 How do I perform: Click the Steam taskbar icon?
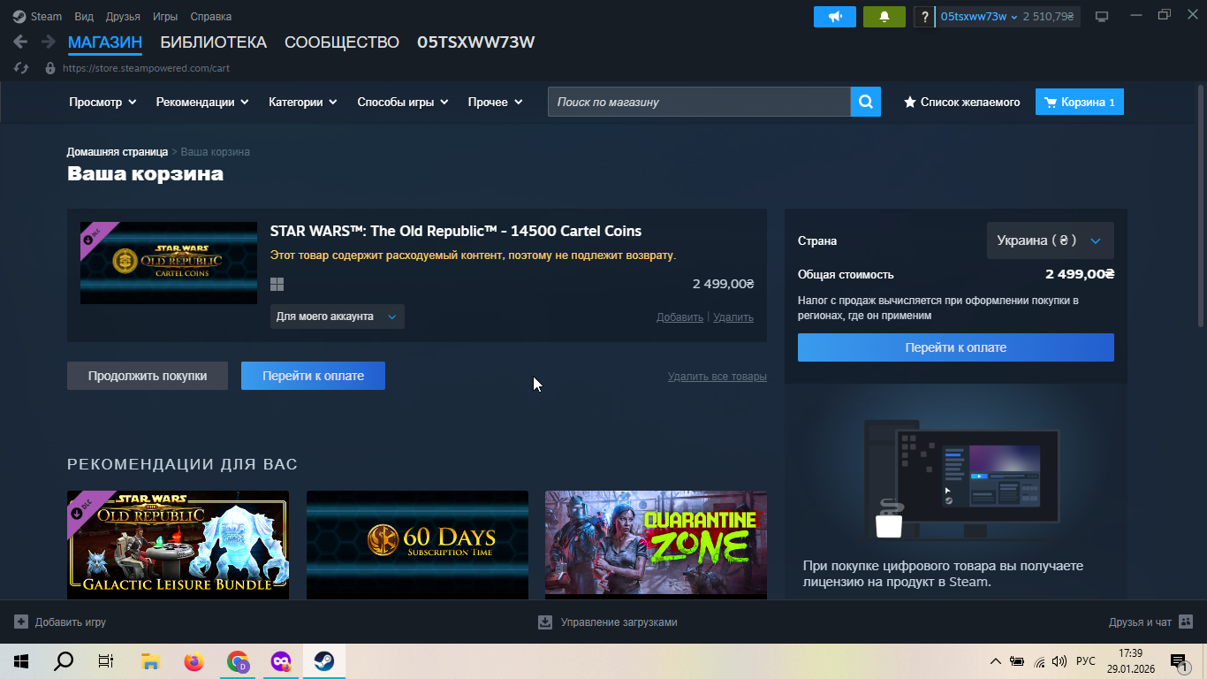(324, 661)
